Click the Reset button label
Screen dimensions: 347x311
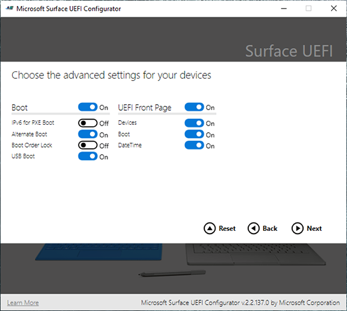[227, 228]
